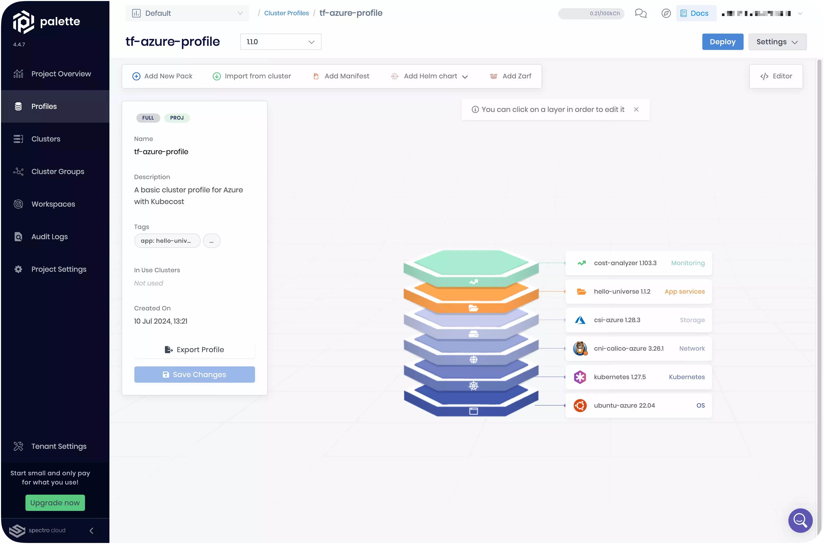Click the Upgrade now button
This screenshot has width=824, height=544.
coord(55,503)
